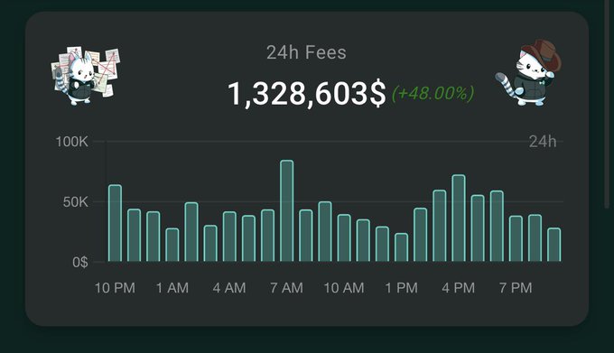Click the 4 PM x-axis label
614x353 pixels.
pyautogui.click(x=458, y=288)
